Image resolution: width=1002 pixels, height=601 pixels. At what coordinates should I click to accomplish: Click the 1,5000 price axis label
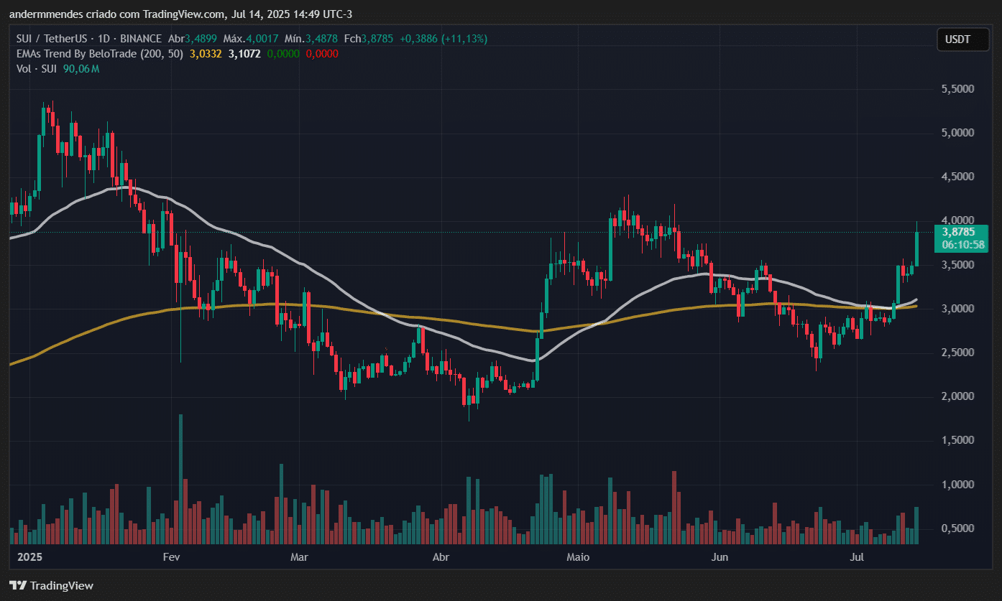[957, 440]
